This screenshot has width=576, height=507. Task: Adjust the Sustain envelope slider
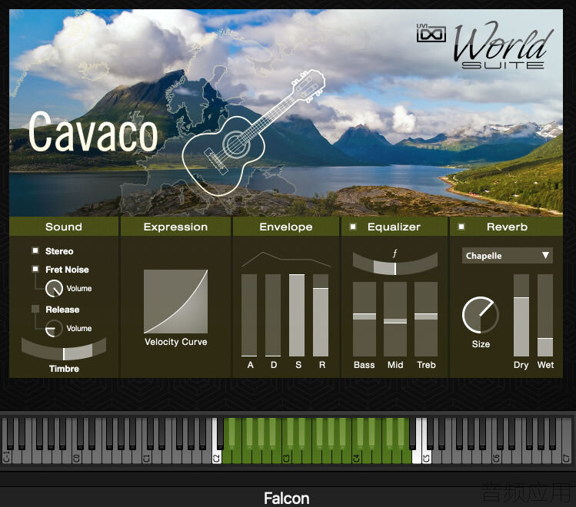(x=297, y=315)
